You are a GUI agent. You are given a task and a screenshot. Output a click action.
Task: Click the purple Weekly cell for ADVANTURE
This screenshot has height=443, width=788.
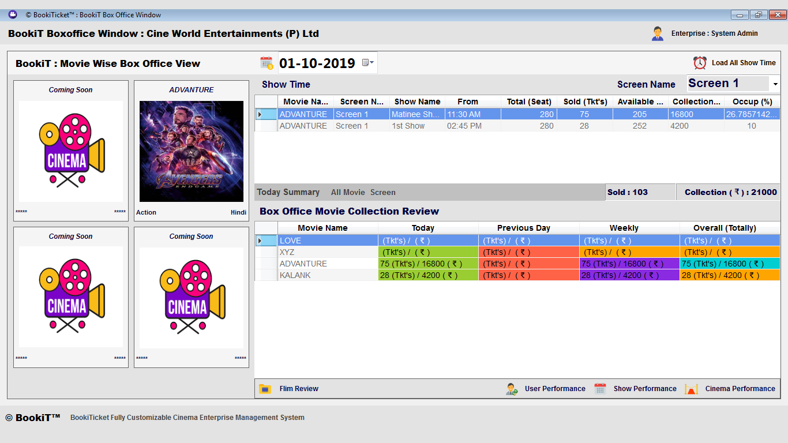pyautogui.click(x=629, y=264)
